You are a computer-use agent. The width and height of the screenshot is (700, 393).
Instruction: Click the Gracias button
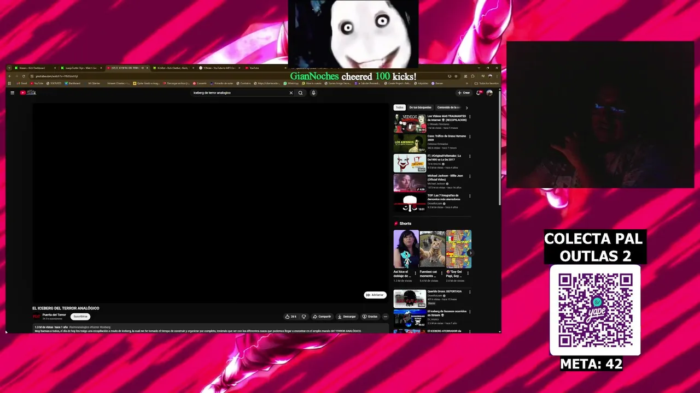pos(370,317)
